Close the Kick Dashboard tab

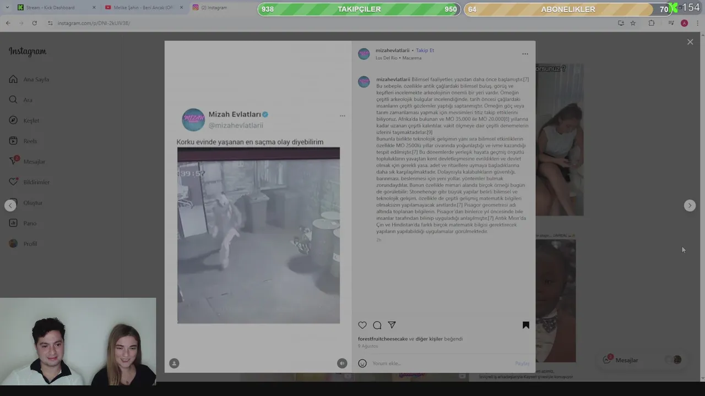[x=94, y=8]
